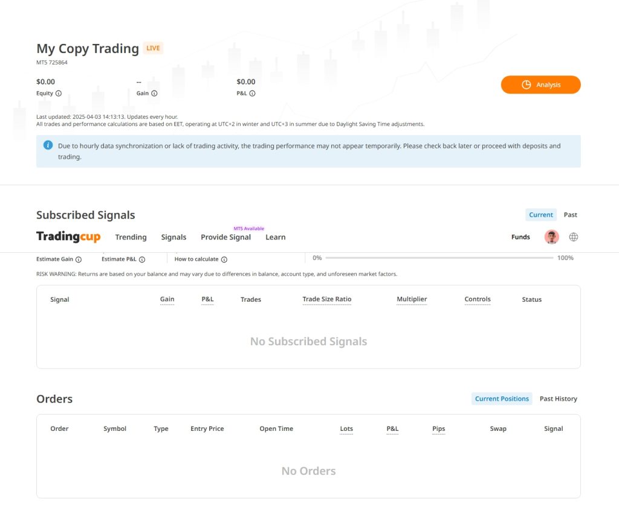Screen dimensions: 619x531
Task: Click the Tradingcup logo
Action: (x=68, y=237)
